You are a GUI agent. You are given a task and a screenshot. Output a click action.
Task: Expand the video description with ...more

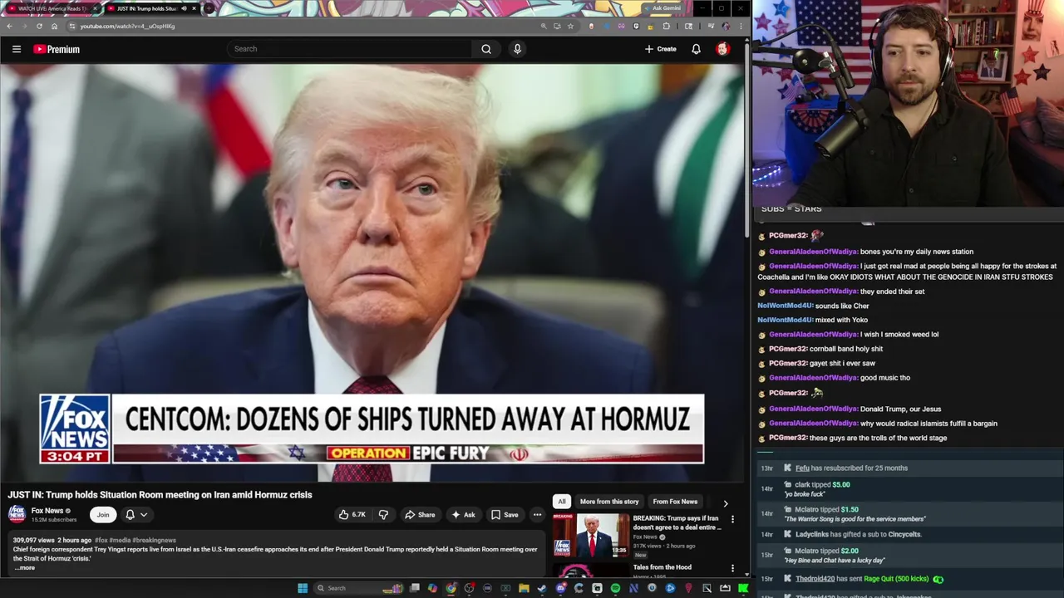click(24, 567)
